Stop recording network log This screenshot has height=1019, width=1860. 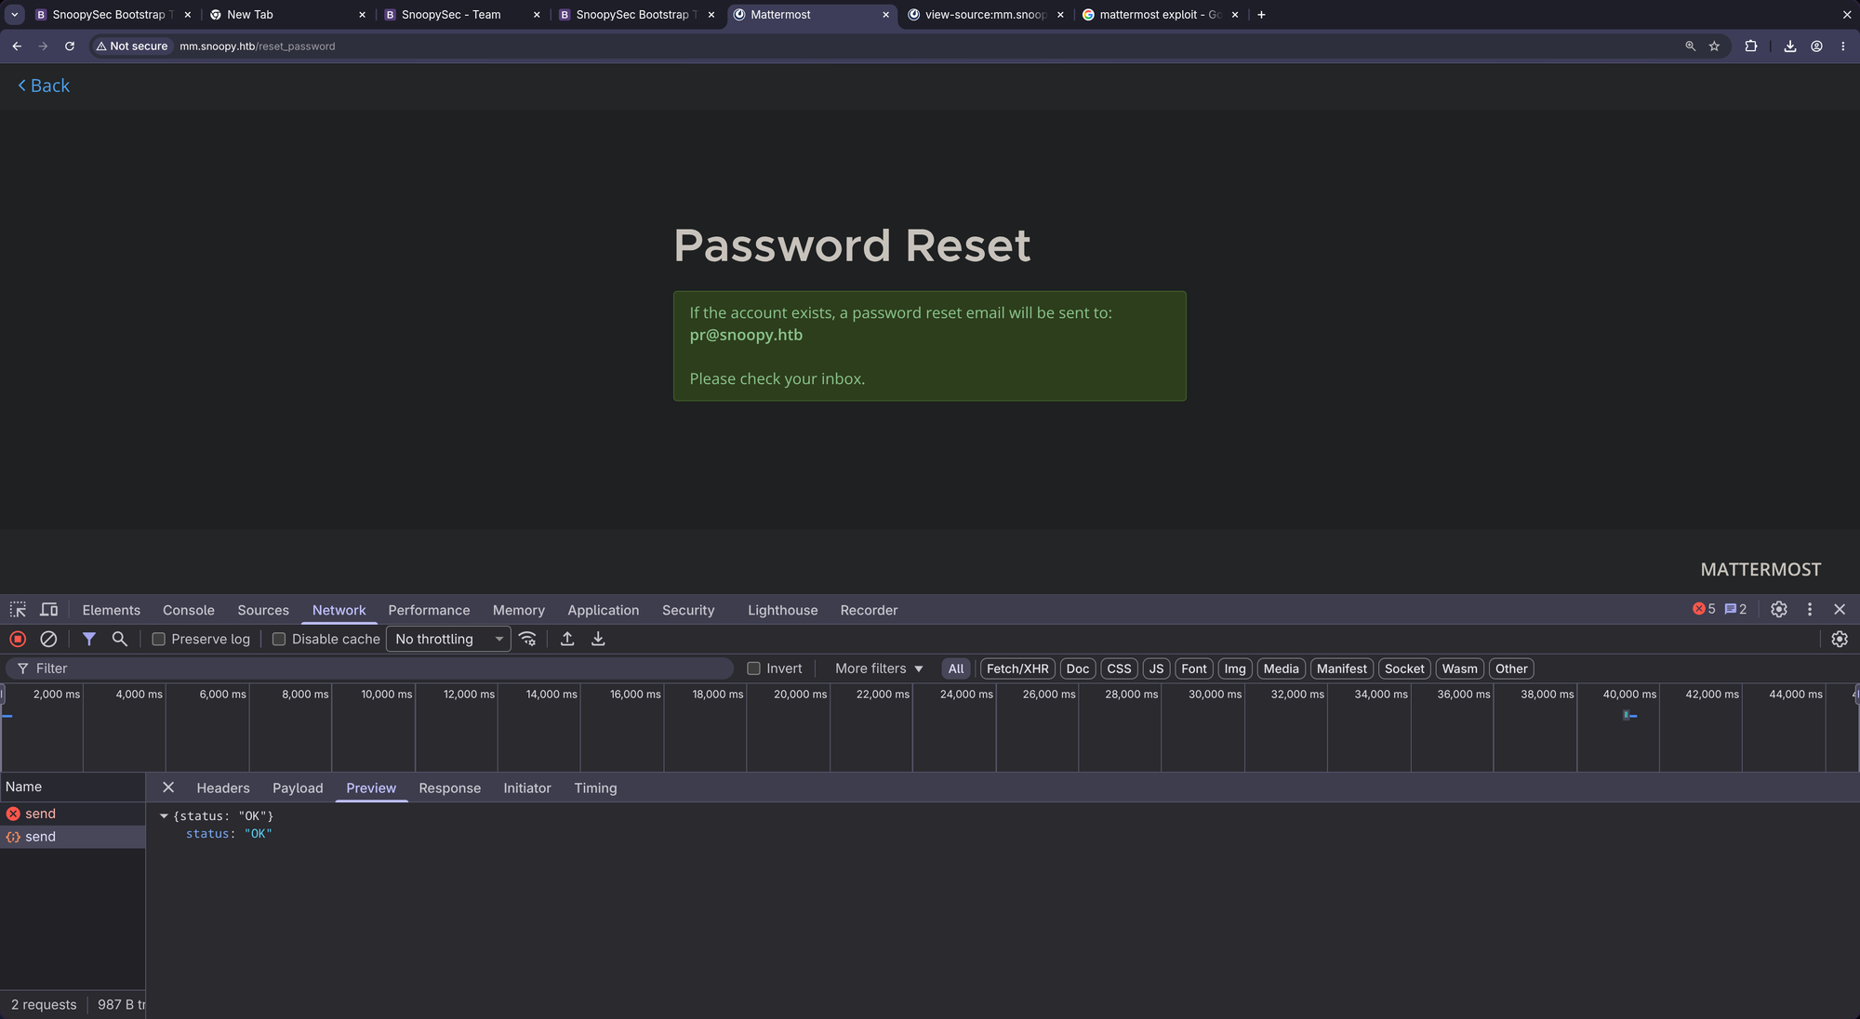[x=18, y=639]
